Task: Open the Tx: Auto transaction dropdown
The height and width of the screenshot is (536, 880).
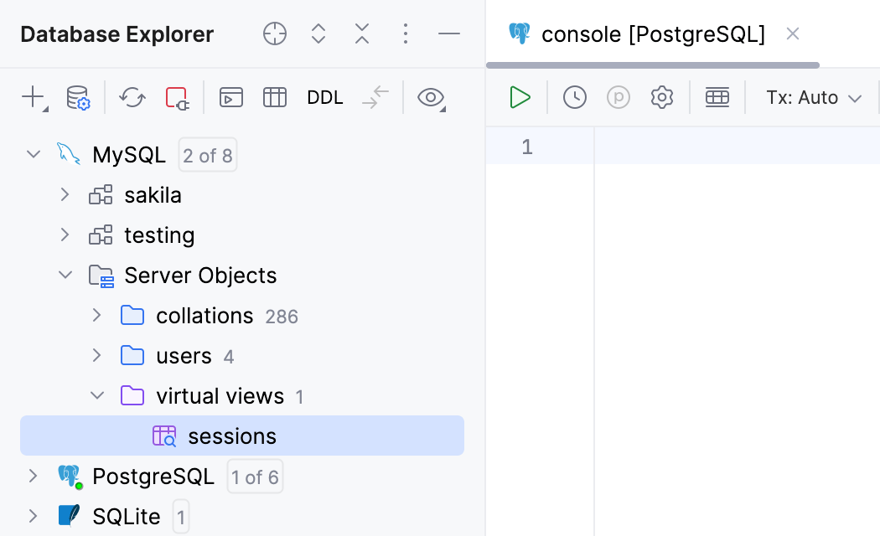Action: [814, 97]
